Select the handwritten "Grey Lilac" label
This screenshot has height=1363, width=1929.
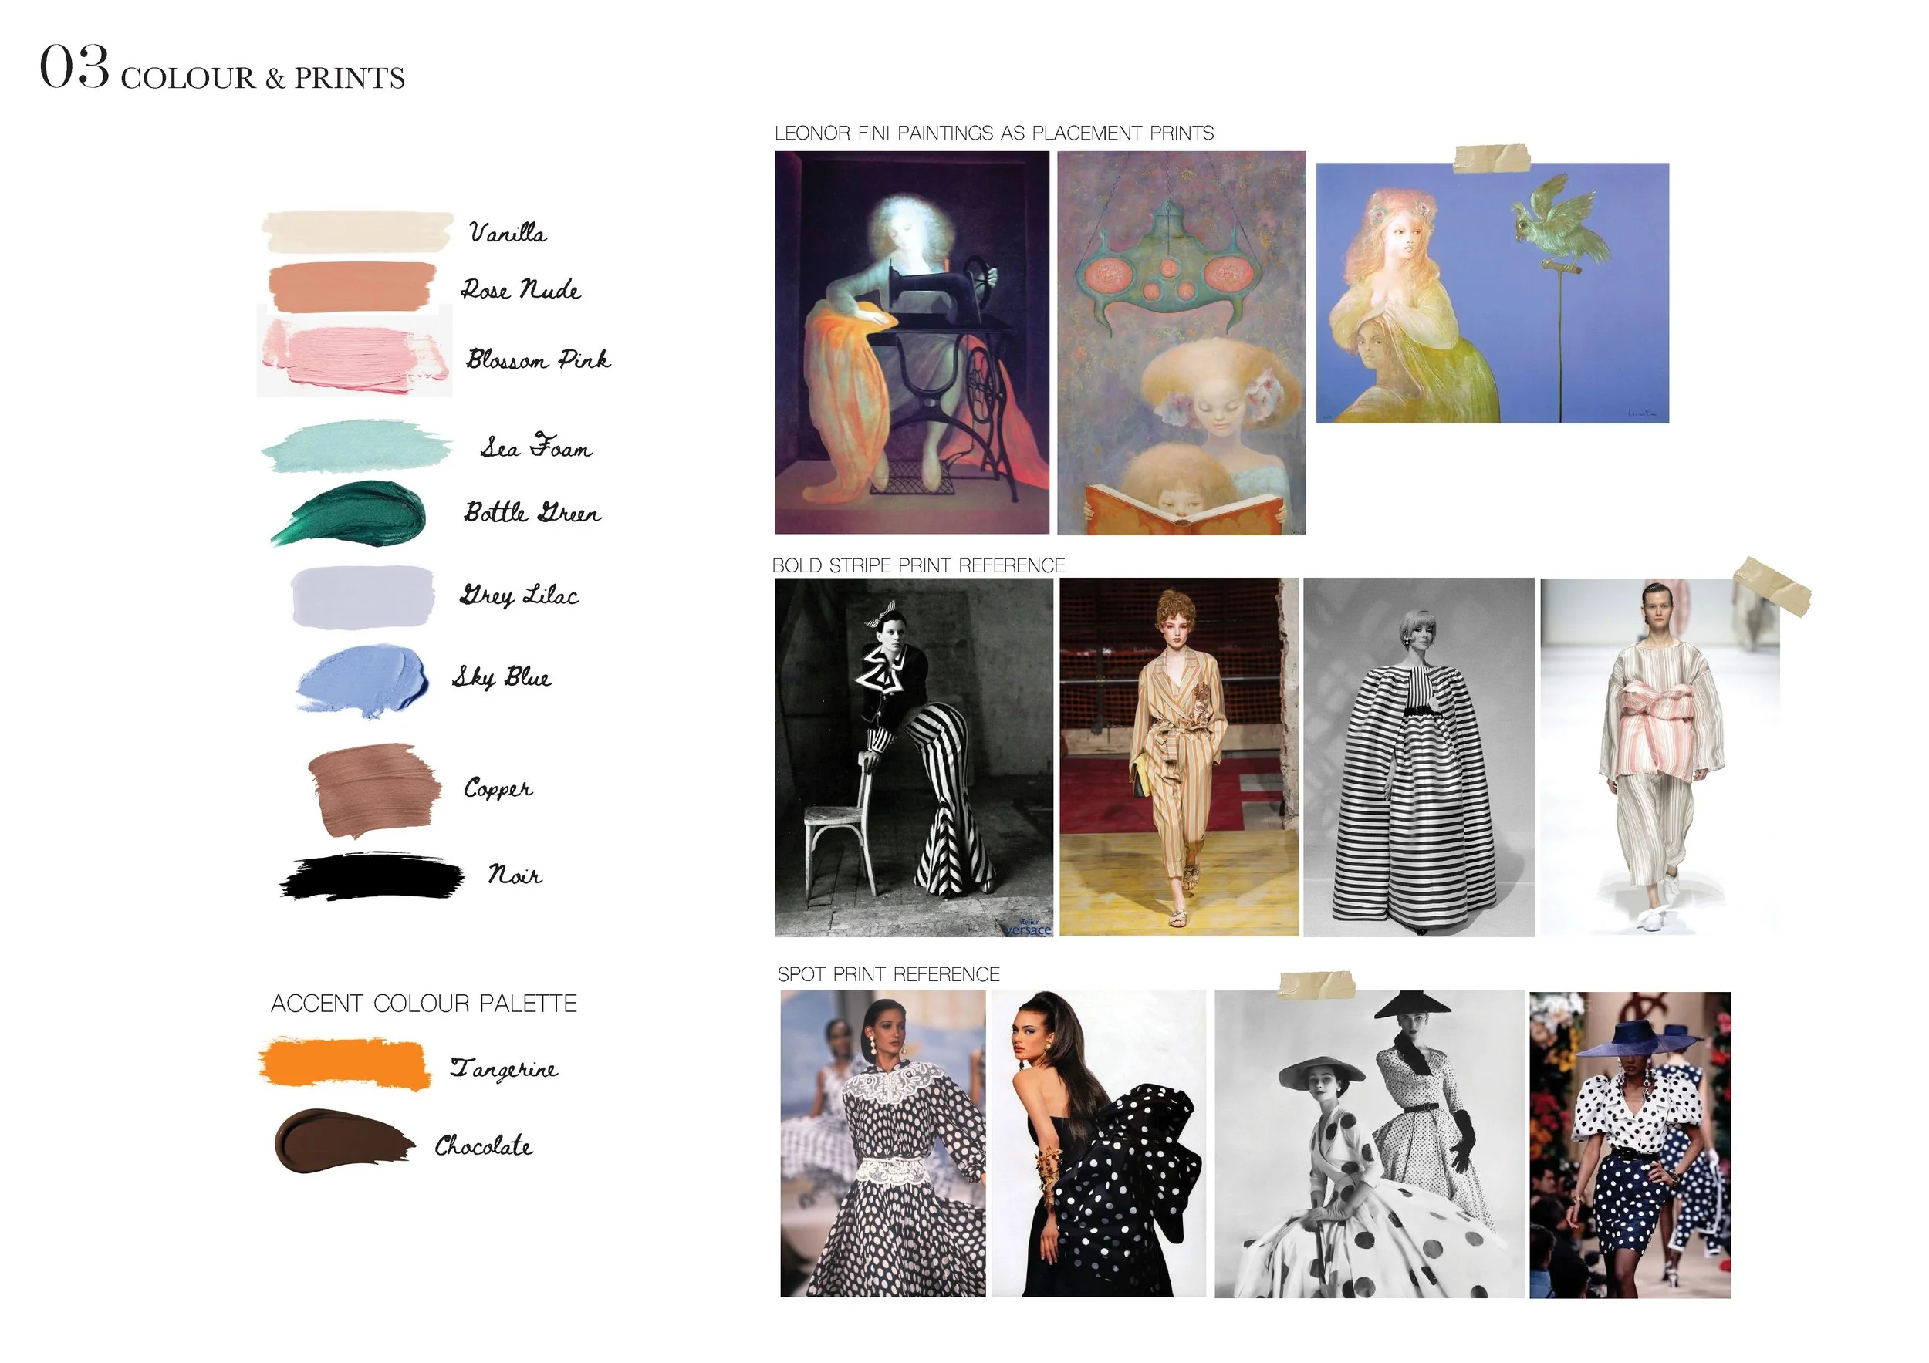[519, 595]
